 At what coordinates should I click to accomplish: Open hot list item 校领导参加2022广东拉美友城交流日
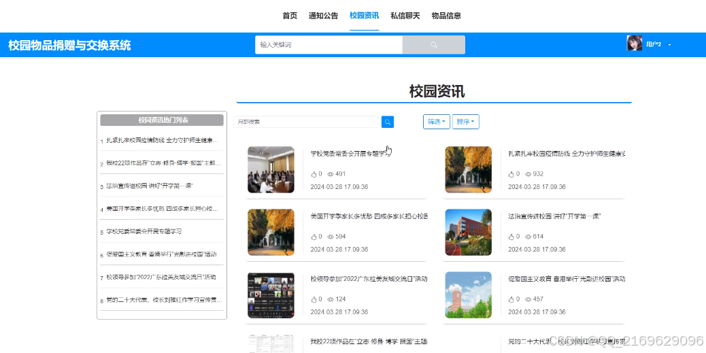coord(161,277)
